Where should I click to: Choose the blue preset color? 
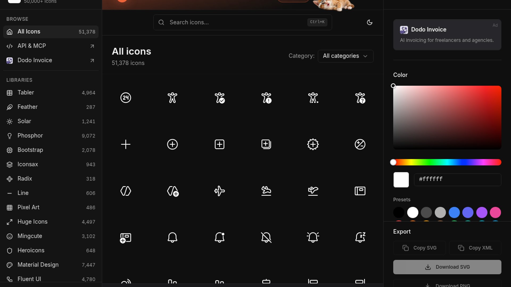[x=454, y=213]
